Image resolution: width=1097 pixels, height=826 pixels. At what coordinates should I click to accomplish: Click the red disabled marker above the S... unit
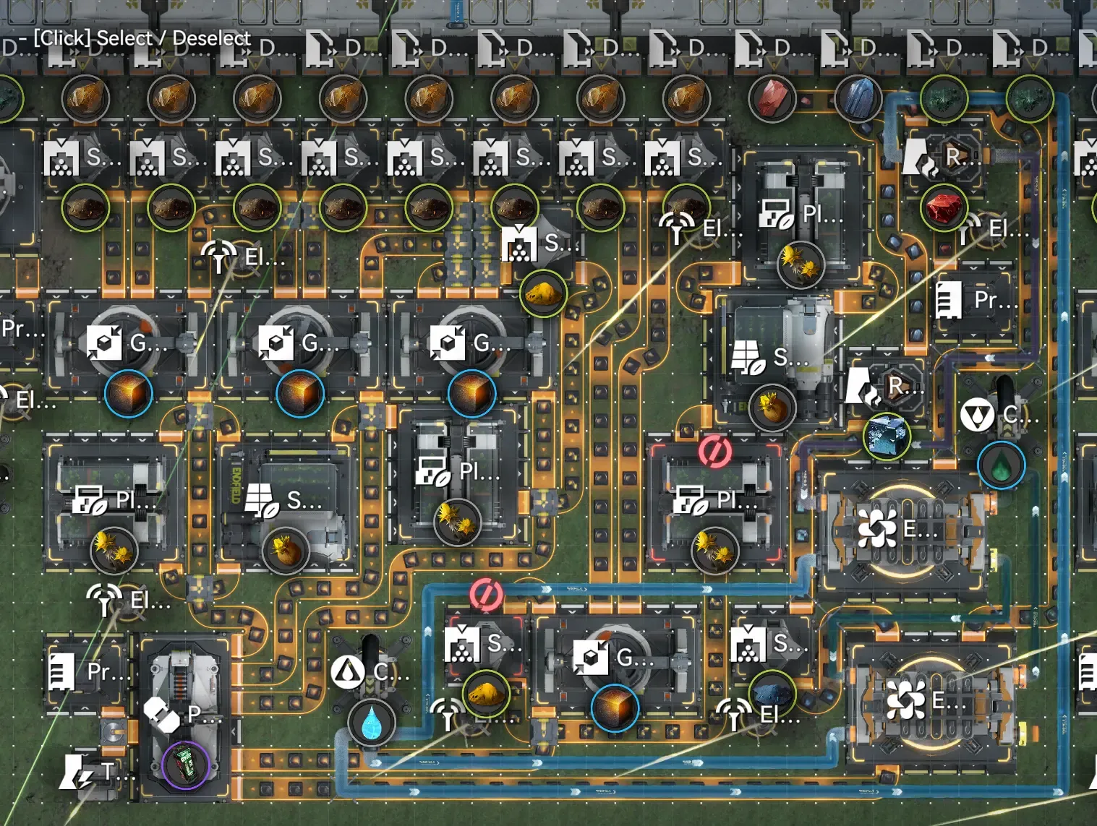[x=486, y=595]
